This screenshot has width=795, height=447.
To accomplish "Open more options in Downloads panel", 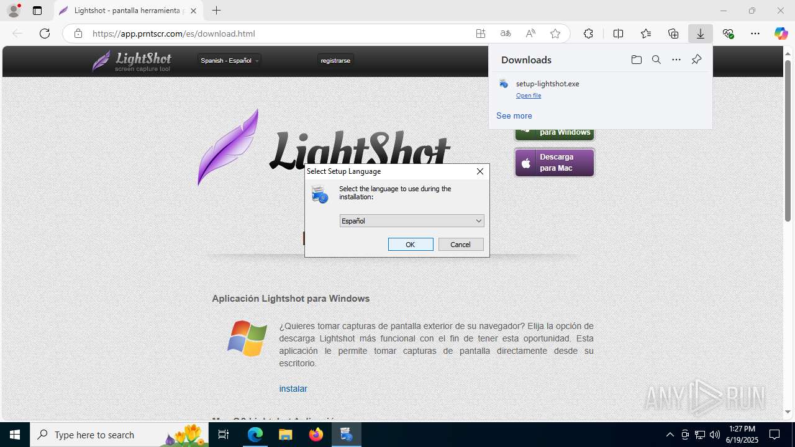I will pyautogui.click(x=676, y=60).
